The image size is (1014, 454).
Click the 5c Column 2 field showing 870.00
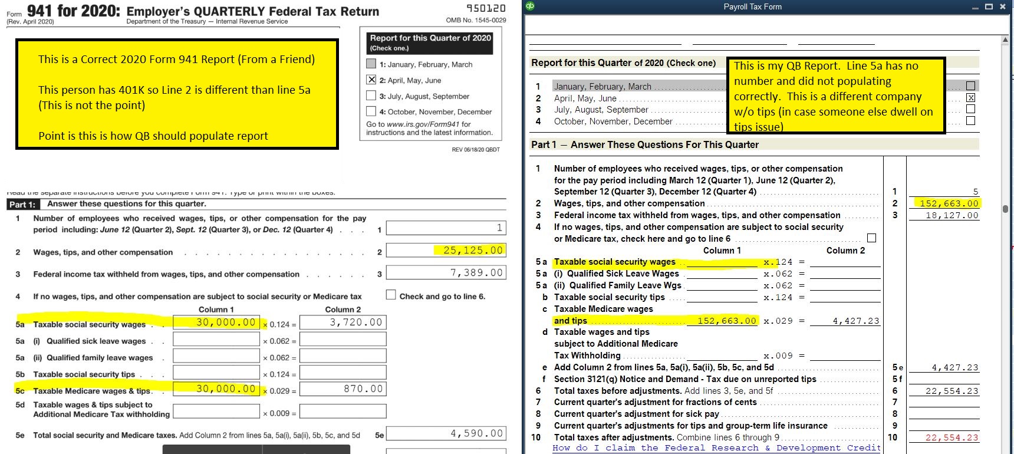[x=343, y=389]
